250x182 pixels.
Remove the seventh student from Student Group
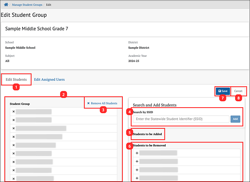tap(14, 162)
